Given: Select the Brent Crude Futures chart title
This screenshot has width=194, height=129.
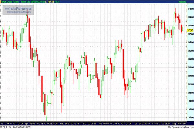Looking at the screenshot, I should [x=22, y=2].
